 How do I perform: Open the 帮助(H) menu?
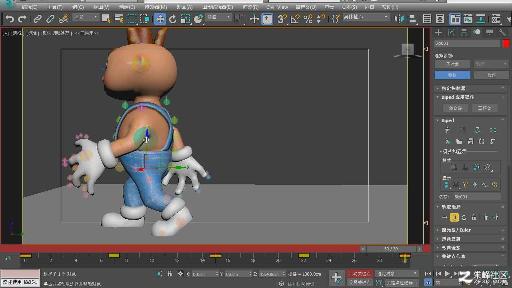[390, 7]
